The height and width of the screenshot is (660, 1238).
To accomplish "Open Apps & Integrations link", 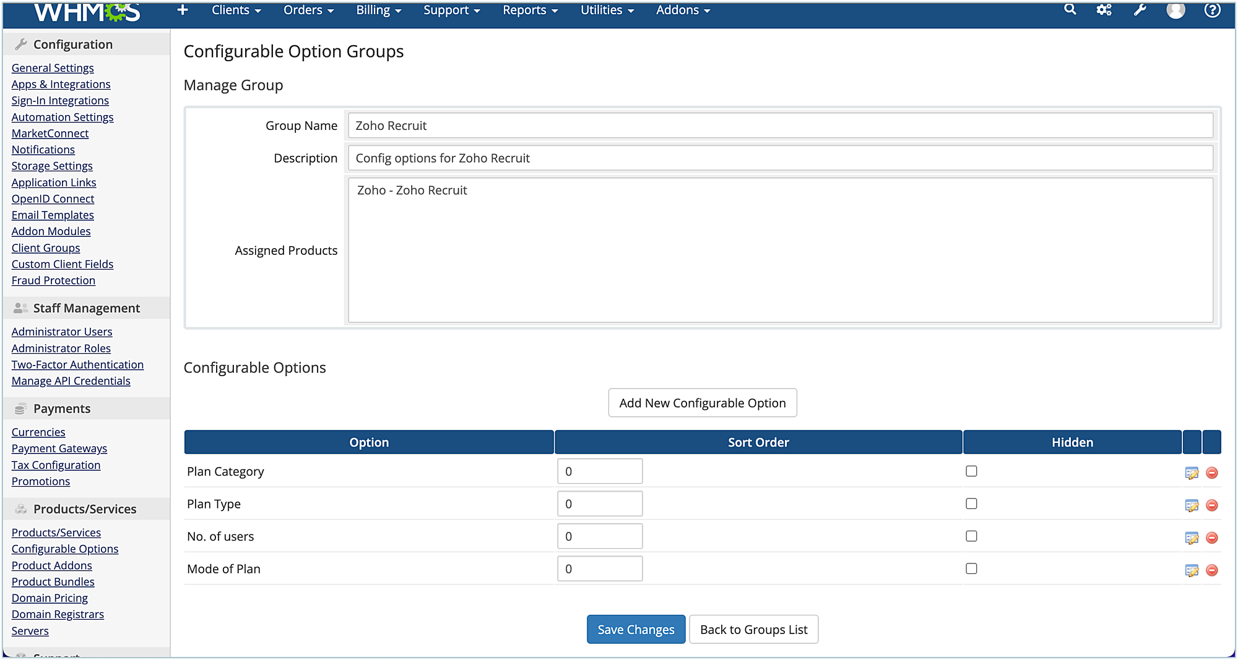I will (61, 84).
